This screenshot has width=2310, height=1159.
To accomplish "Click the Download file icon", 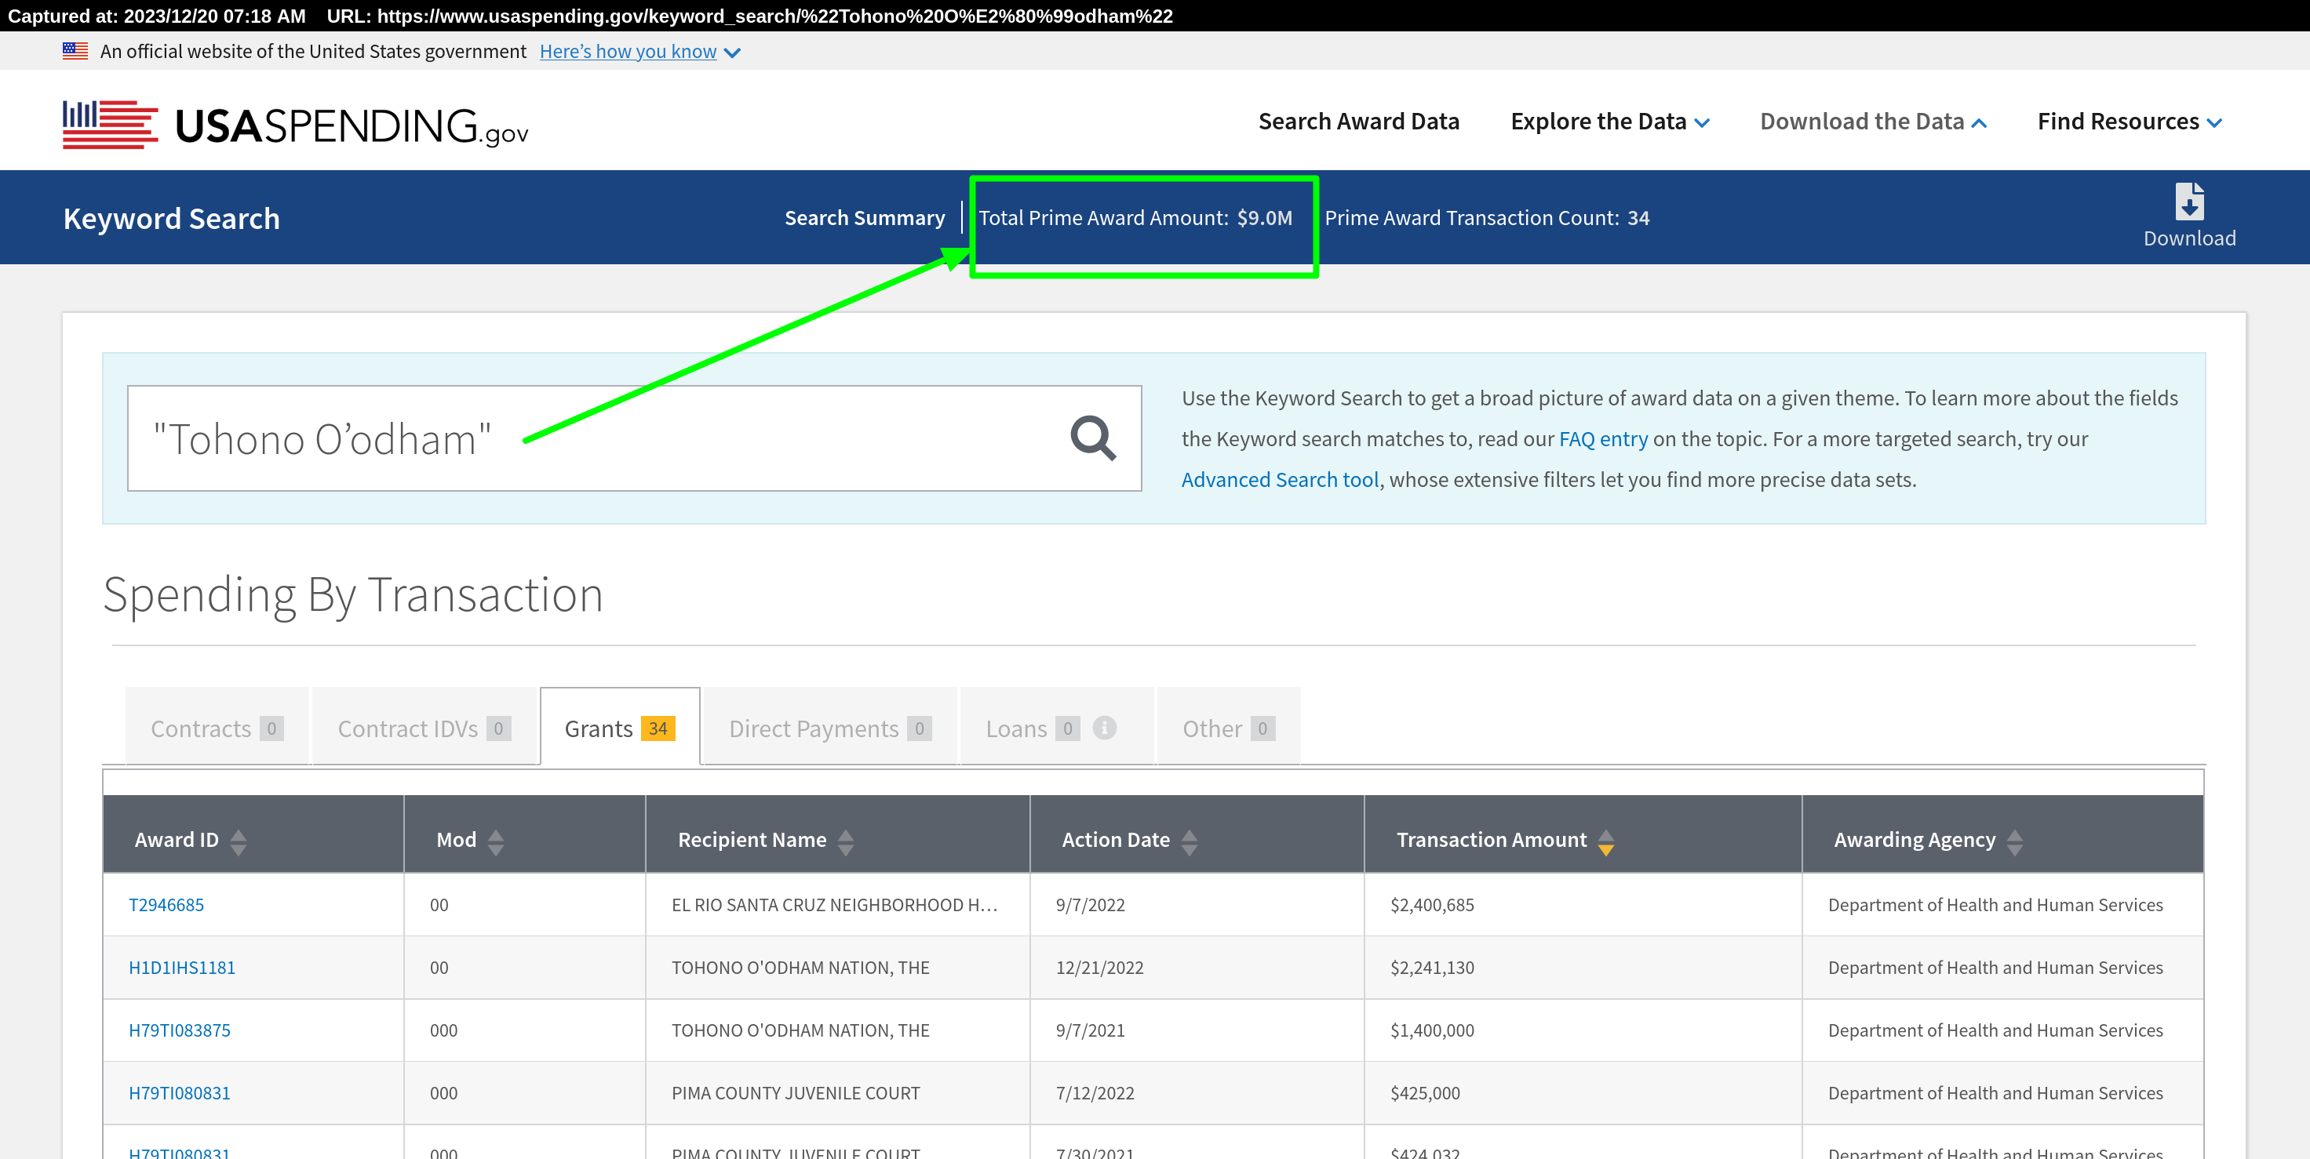I will coord(2189,201).
